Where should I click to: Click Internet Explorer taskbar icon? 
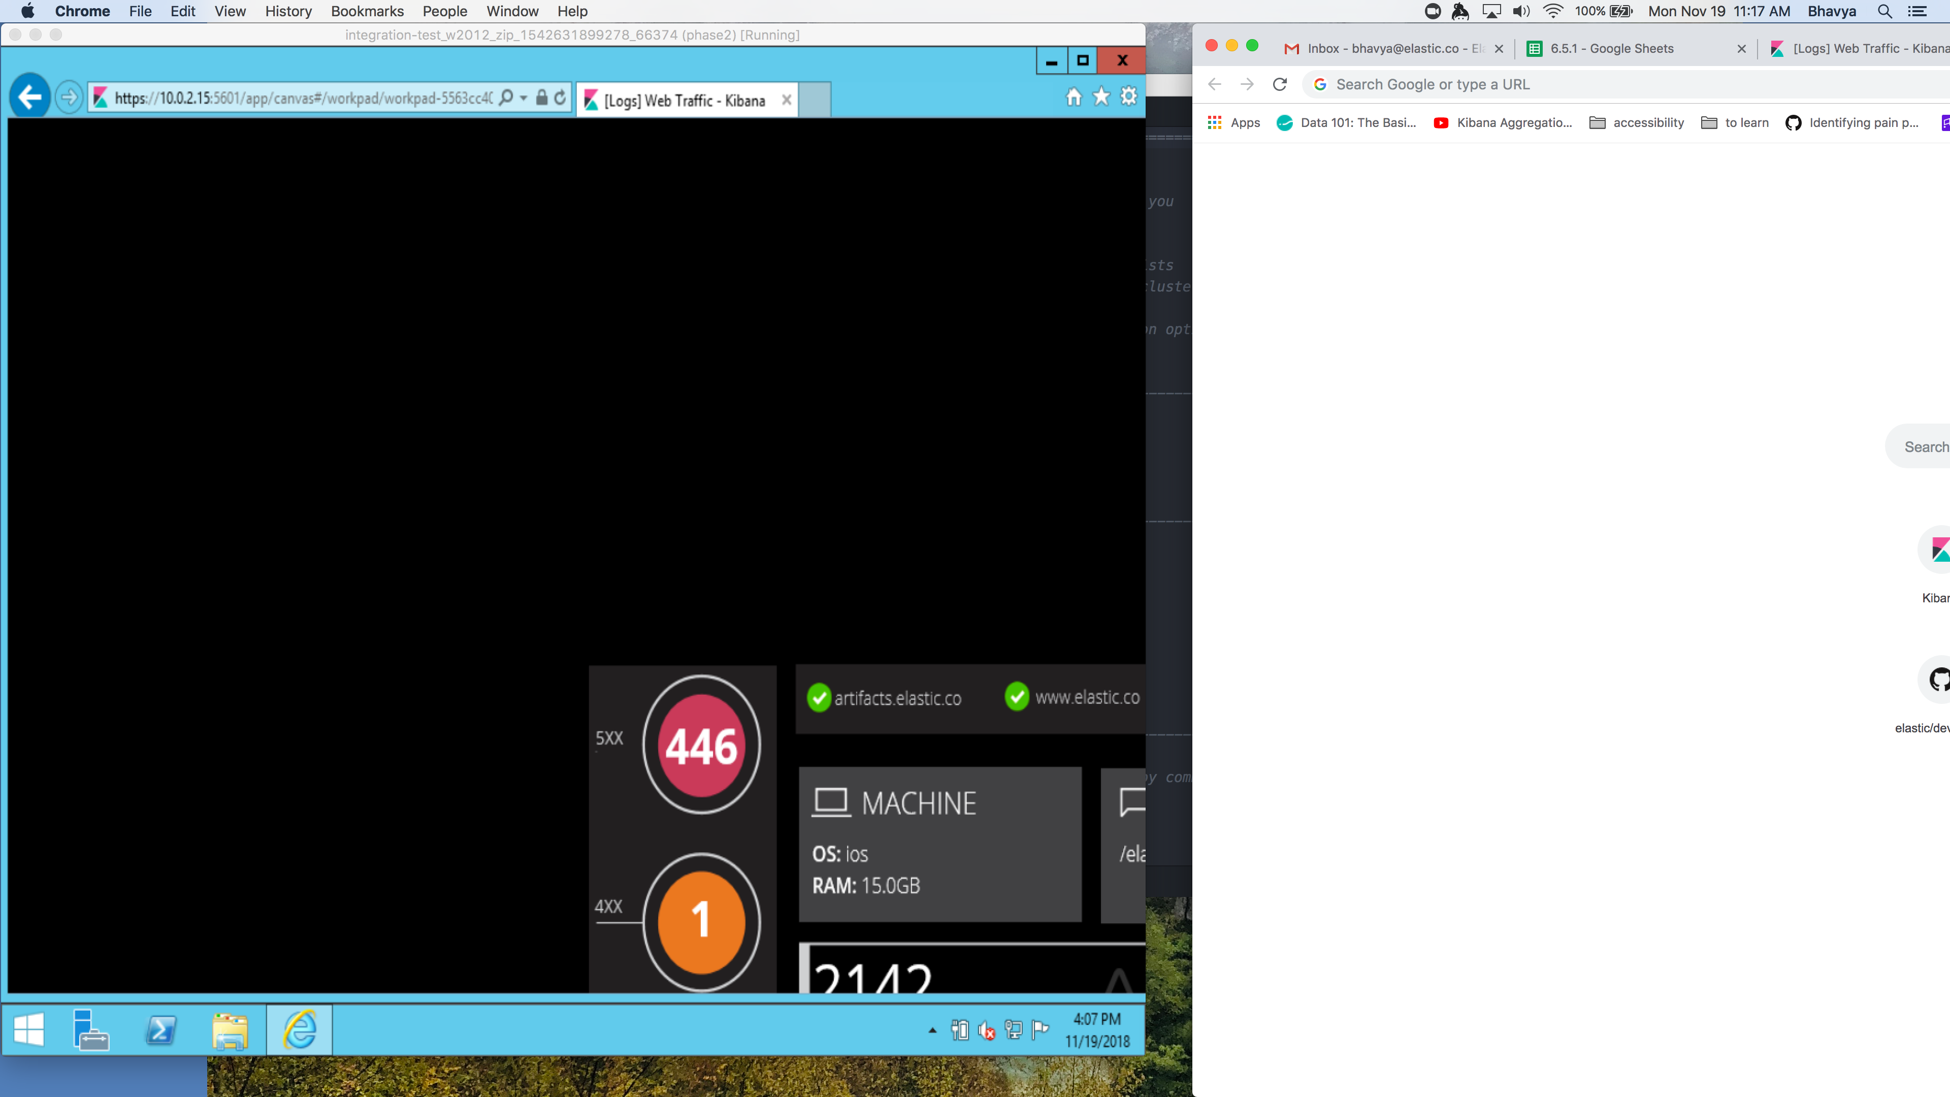coord(300,1029)
